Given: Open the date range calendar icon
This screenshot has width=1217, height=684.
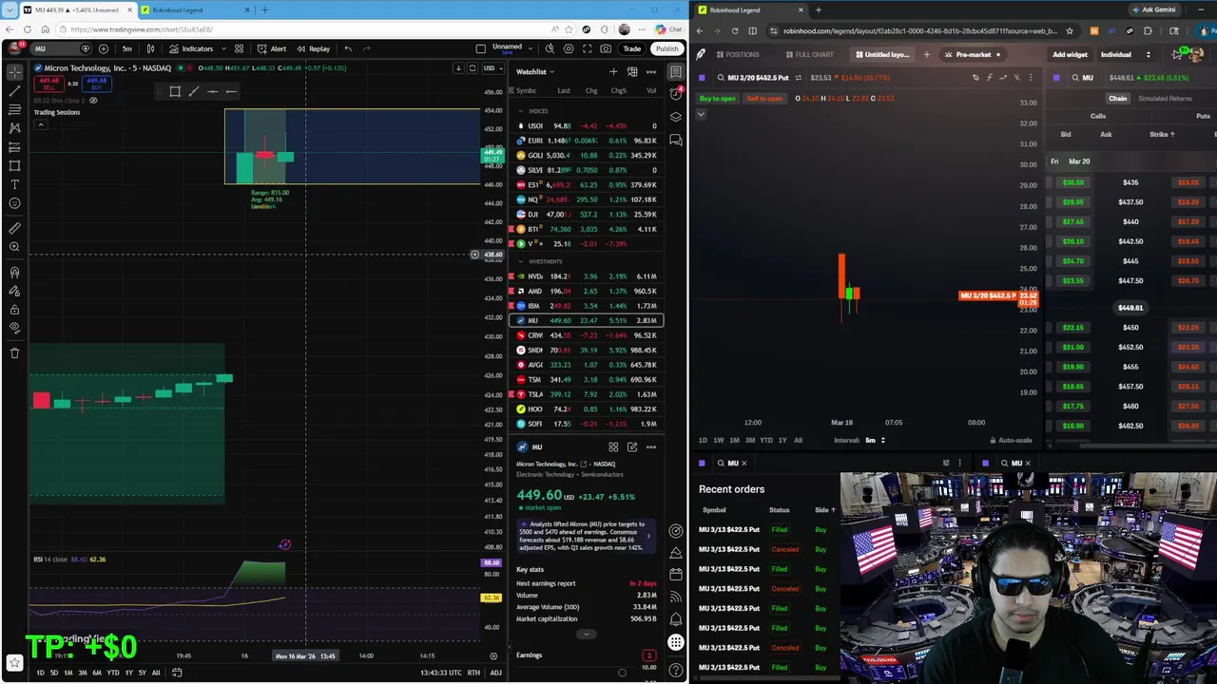Looking at the screenshot, I should point(176,673).
